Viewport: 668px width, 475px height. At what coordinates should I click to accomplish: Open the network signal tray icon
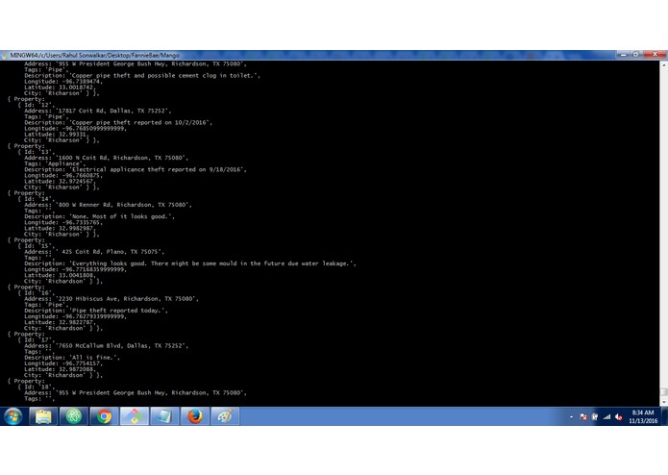click(x=606, y=417)
